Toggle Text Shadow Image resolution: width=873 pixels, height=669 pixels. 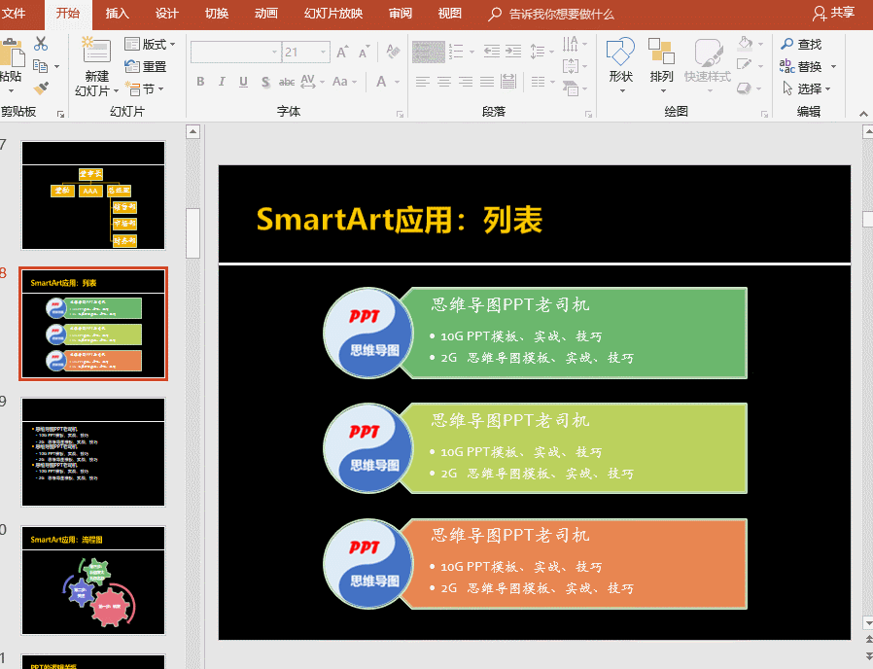click(265, 82)
